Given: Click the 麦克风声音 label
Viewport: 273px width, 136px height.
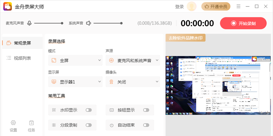Looking at the screenshot, I should pyautogui.click(x=15, y=23).
